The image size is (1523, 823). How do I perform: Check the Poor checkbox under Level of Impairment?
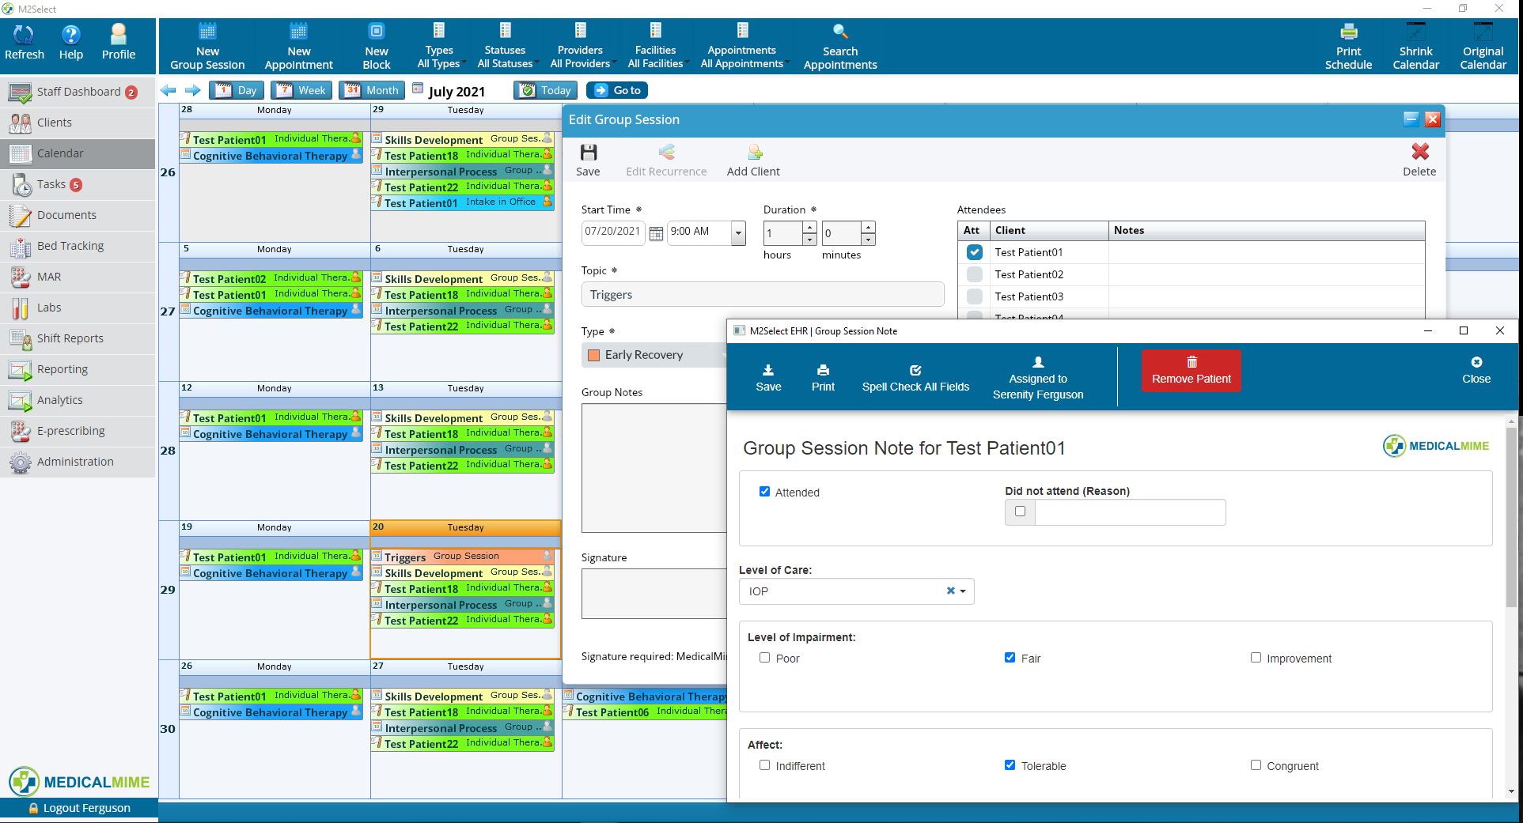(764, 657)
